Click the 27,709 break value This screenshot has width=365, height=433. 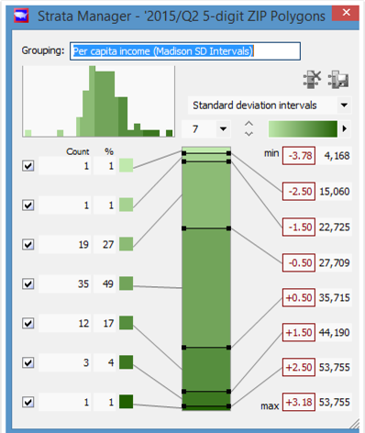coord(335,262)
